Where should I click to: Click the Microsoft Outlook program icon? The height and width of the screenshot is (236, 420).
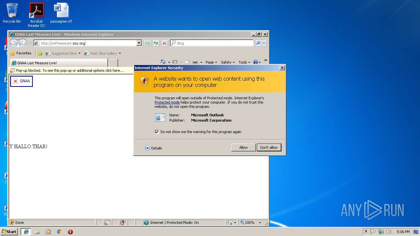point(160,117)
